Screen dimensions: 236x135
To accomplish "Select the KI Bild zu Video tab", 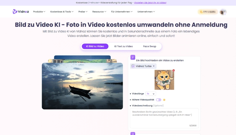I will (x=95, y=47).
